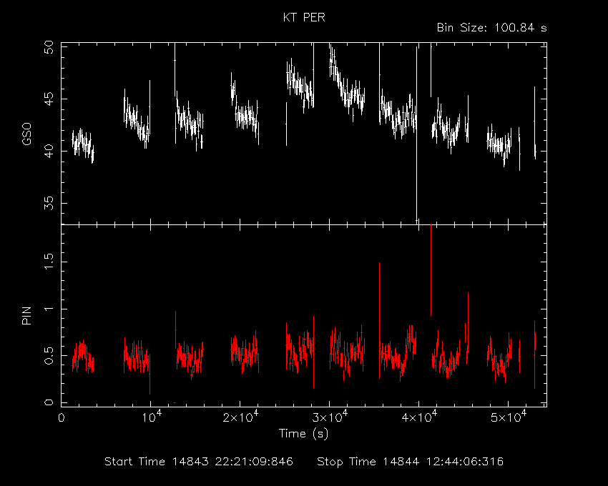This screenshot has height=486, width=608.
Task: Click the 'PIN' y-axis label
Action: point(26,315)
